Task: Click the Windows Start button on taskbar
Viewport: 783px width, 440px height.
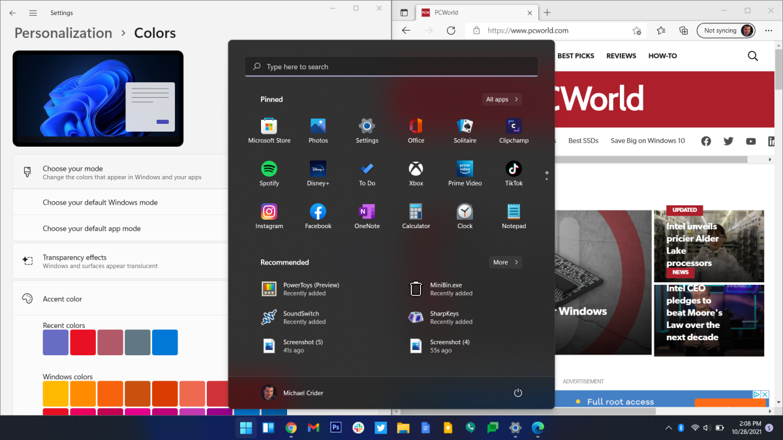Action: coord(246,428)
